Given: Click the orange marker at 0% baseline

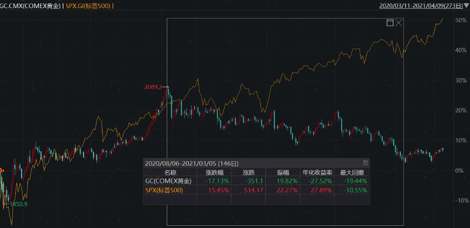Looking at the screenshot, I should pos(1,171).
